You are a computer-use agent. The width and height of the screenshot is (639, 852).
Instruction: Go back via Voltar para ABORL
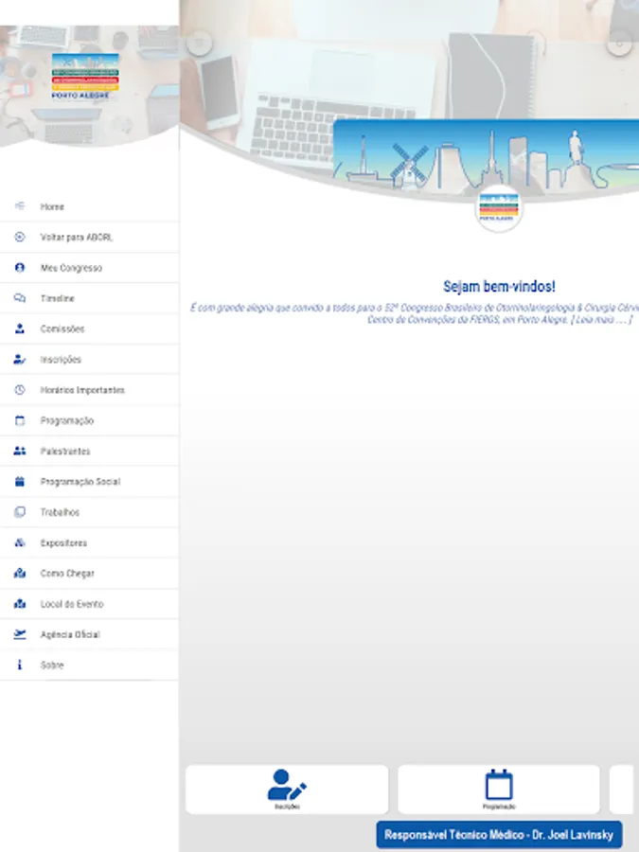click(x=89, y=237)
